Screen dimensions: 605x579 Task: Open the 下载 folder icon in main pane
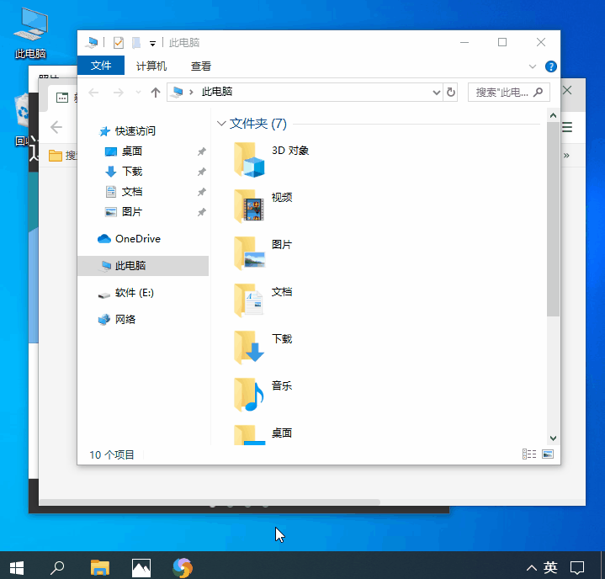coord(249,348)
